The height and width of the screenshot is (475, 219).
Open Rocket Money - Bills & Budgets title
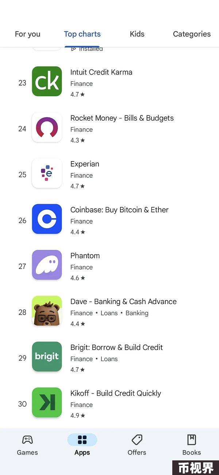click(122, 118)
